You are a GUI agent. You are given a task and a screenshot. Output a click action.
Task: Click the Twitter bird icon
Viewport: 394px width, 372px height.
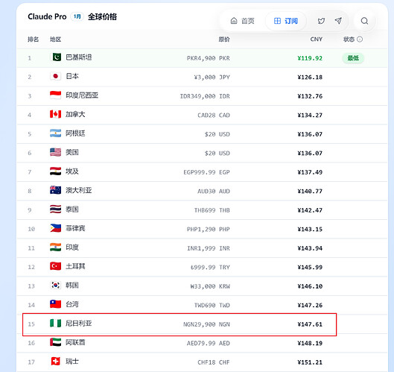tap(321, 21)
